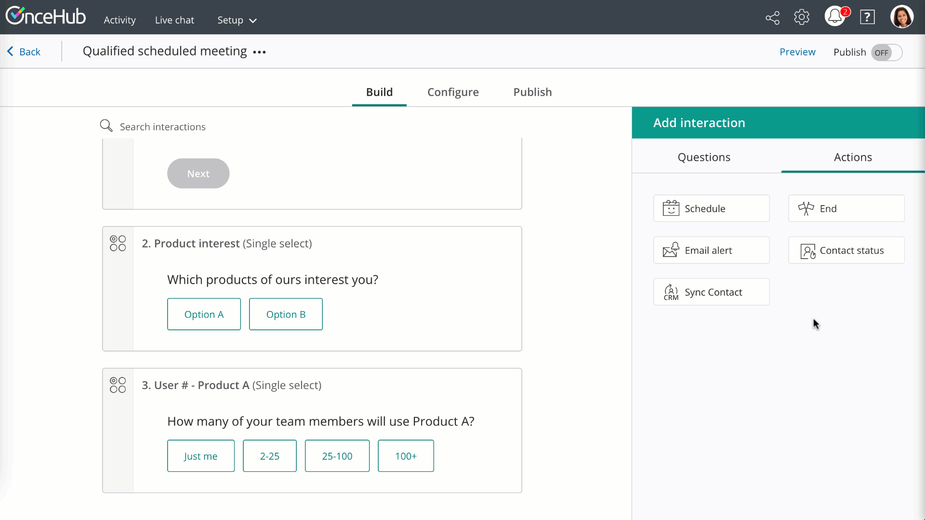Switch to the Configure tab
Image resolution: width=925 pixels, height=520 pixels.
(x=453, y=92)
